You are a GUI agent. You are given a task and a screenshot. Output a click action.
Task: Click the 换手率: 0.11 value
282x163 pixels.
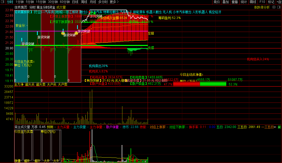pos(197,127)
